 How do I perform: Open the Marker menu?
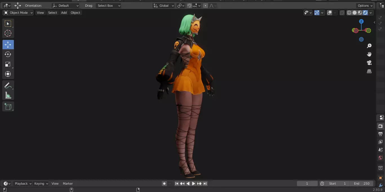click(x=68, y=184)
